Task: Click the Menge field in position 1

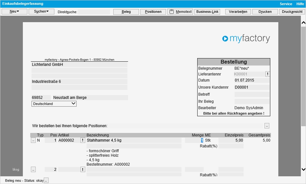Action: pos(194,140)
